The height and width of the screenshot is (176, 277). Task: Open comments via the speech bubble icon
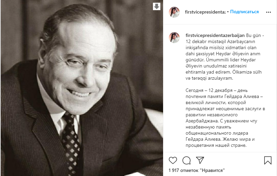pos(186,160)
